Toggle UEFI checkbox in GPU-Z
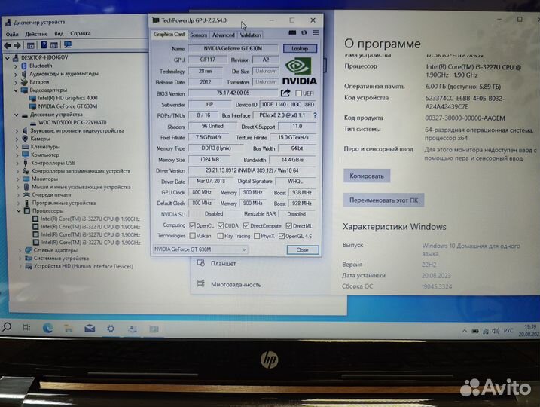540x407 pixels. pyautogui.click(x=298, y=93)
